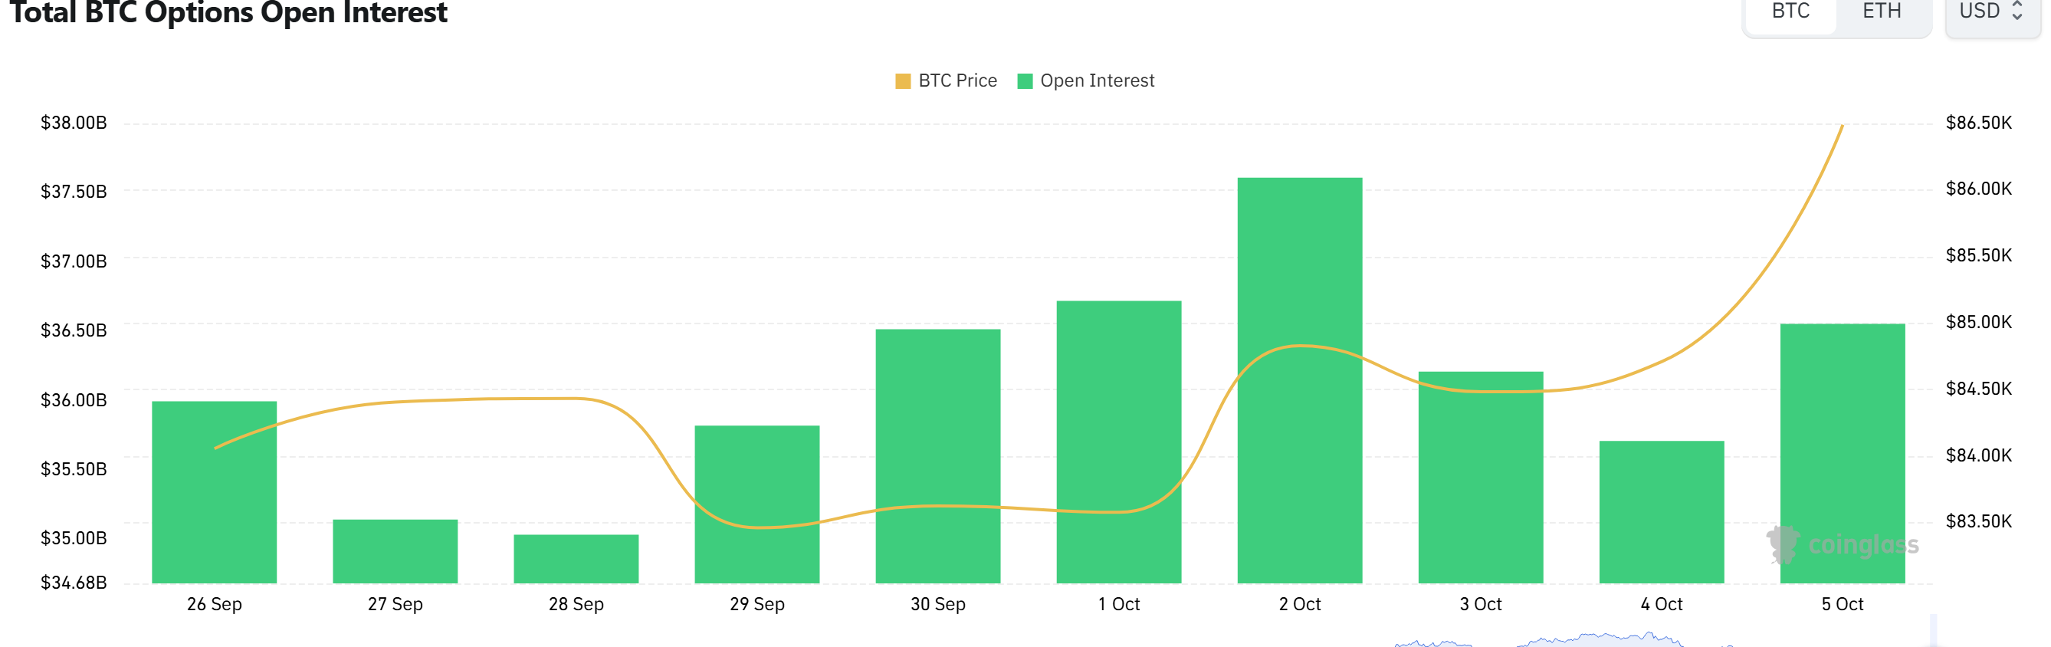
Task: Click the coinglass watermark logo icon
Action: coord(1783,544)
